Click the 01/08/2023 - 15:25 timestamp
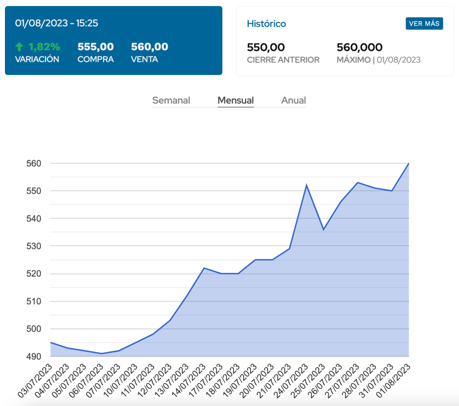This screenshot has height=406, width=459. pyautogui.click(x=56, y=23)
